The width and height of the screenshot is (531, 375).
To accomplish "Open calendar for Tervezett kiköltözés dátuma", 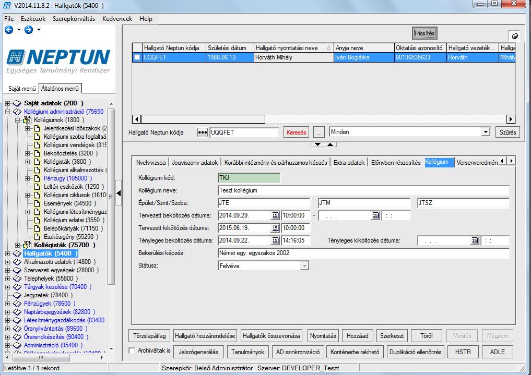I will [275, 228].
